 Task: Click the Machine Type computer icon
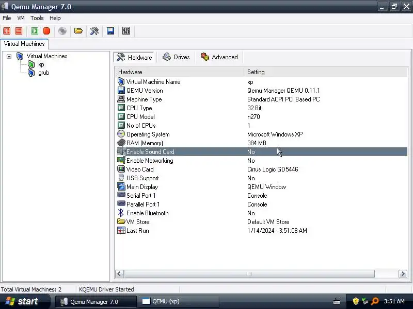pos(121,99)
